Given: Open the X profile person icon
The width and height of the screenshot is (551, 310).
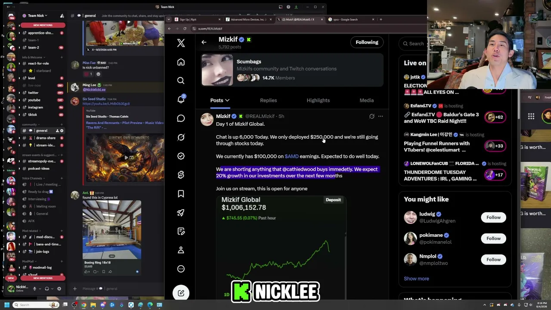Looking at the screenshot, I should (181, 250).
